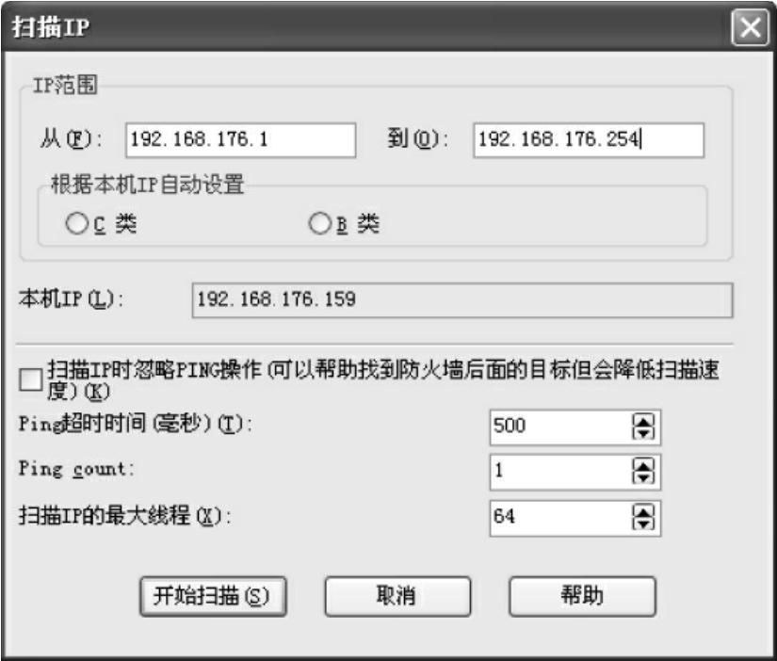Viewport: 777px width, 661px height.
Task: Select the B 类 radio button
Action: point(319,223)
